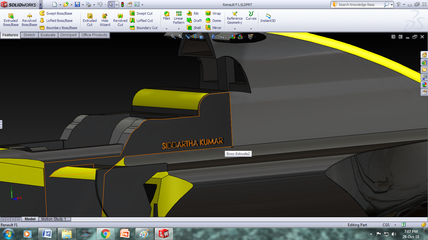Toggle Instant3D mode
The width and height of the screenshot is (428, 240).
268,18
